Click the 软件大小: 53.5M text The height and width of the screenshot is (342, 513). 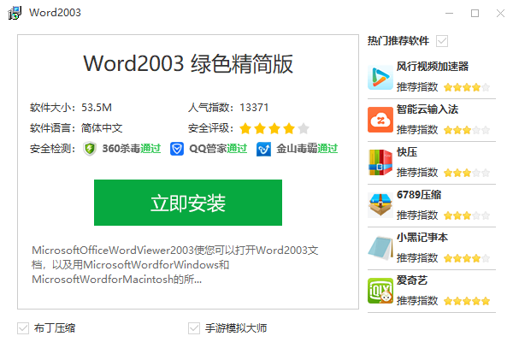click(x=71, y=108)
